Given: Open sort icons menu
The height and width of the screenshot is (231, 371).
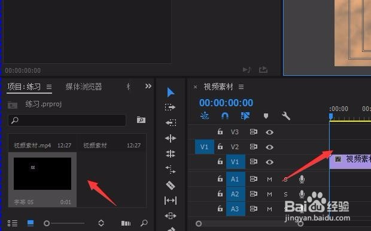Looking at the screenshot, I should pos(101,223).
